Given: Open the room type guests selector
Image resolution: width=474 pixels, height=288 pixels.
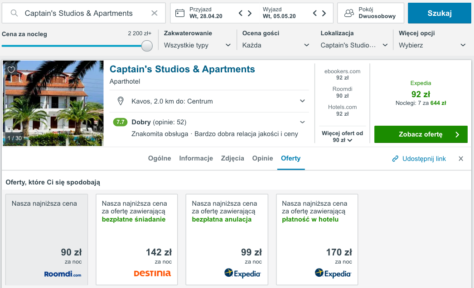Looking at the screenshot, I should (371, 13).
